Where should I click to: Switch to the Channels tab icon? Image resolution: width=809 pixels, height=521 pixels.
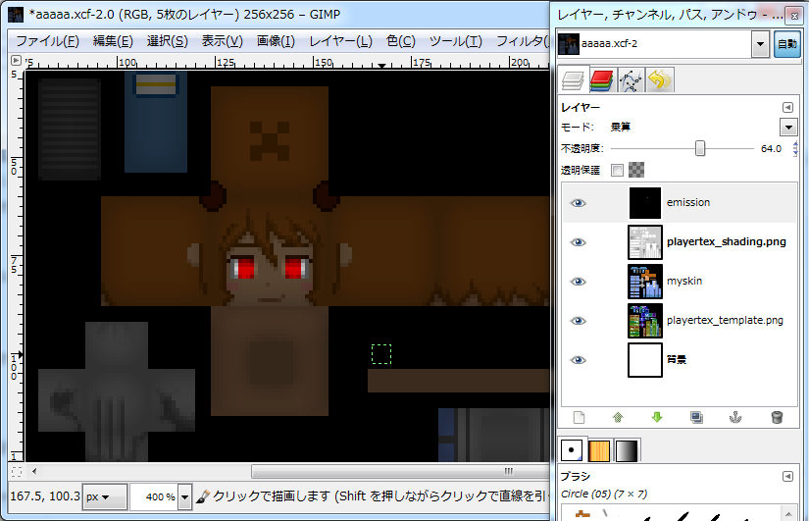click(x=601, y=81)
